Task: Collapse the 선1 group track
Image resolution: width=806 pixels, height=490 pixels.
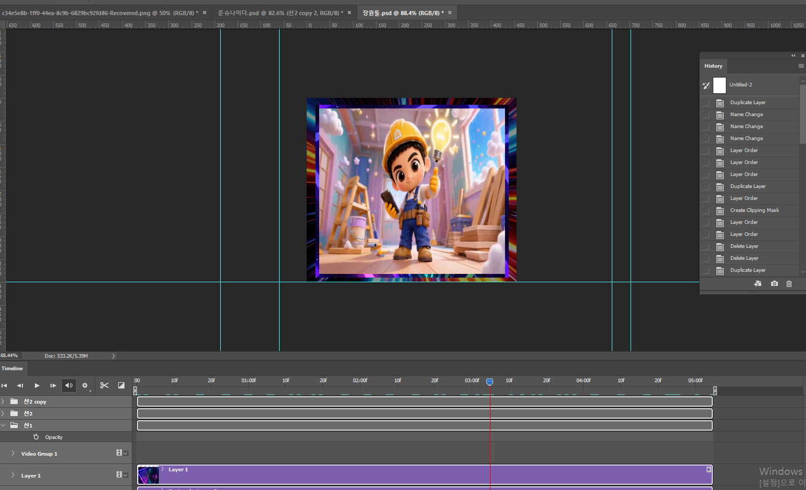Action: coord(3,425)
